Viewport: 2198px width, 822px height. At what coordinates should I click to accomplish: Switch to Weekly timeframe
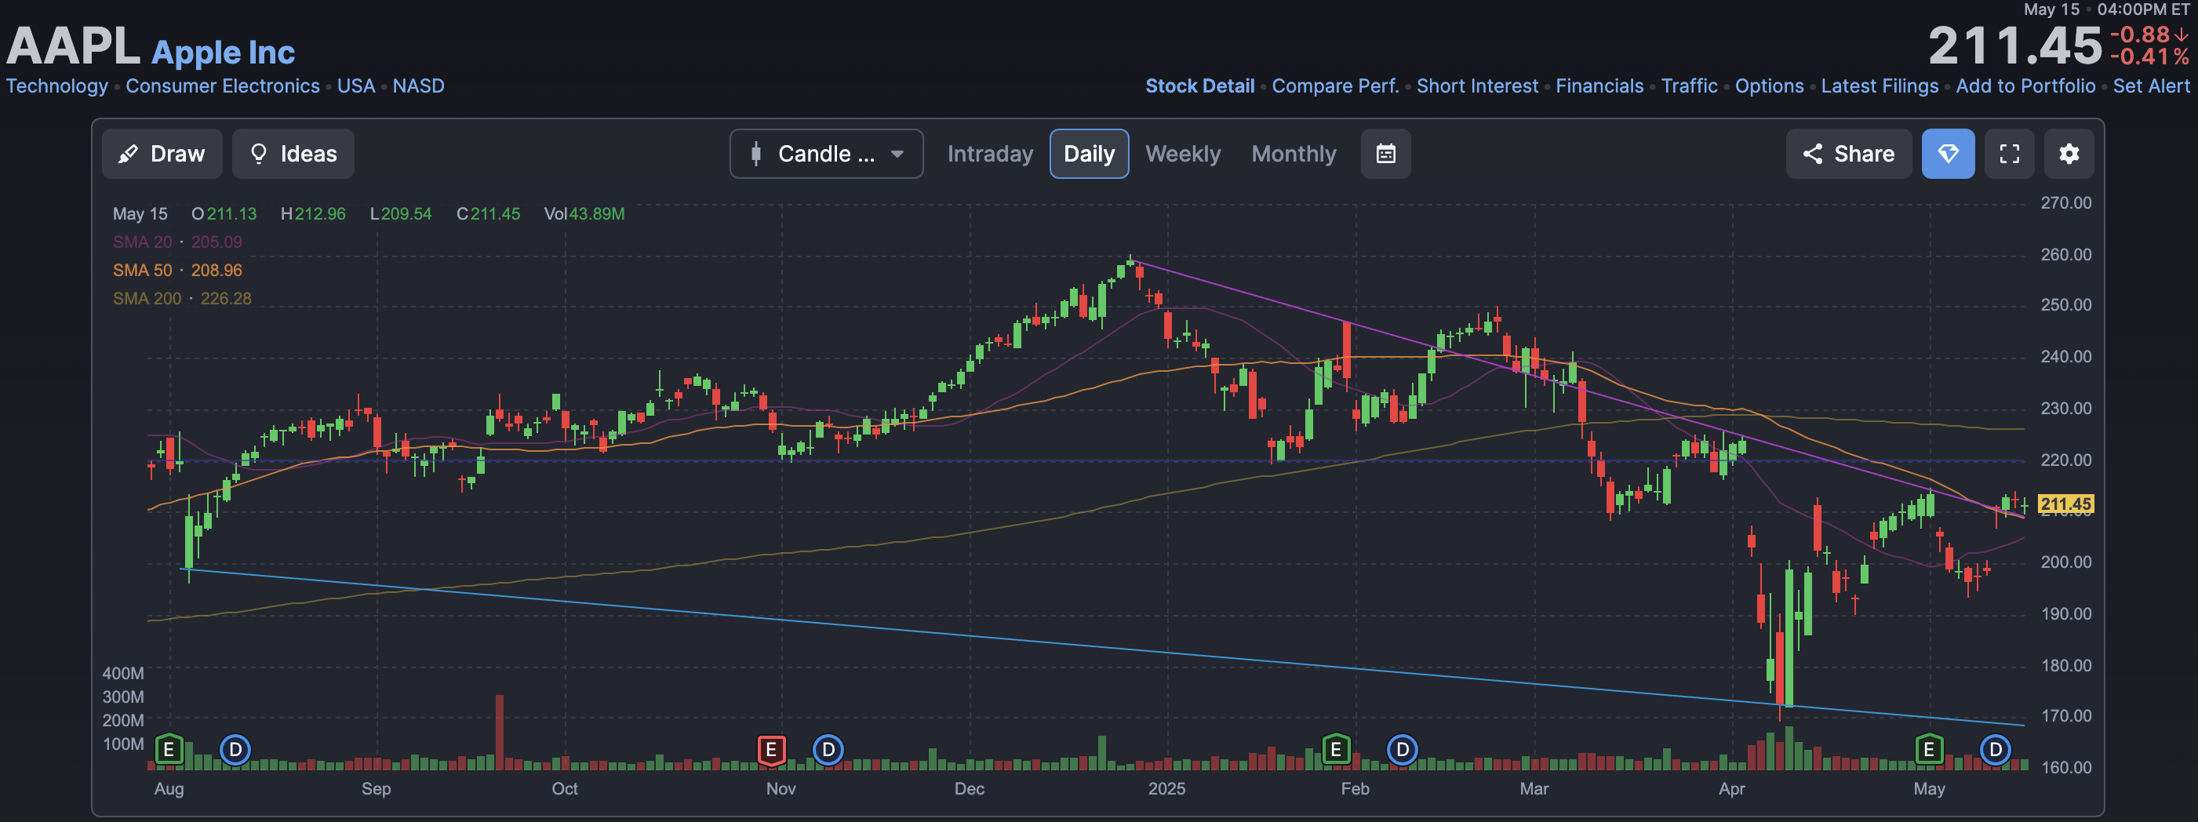pyautogui.click(x=1183, y=154)
